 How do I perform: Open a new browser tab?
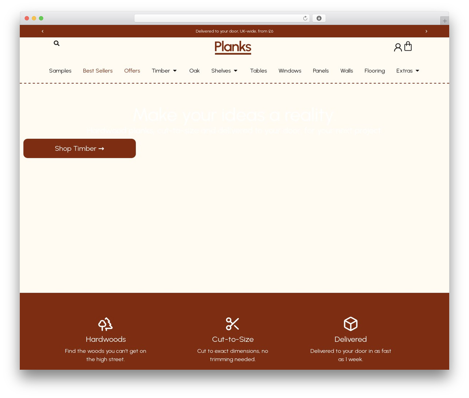tap(444, 21)
